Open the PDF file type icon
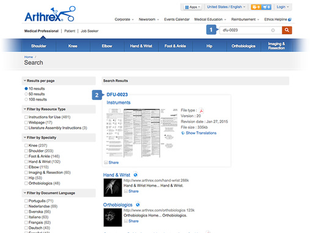Image resolution: width=313 pixels, height=233 pixels. pos(201,110)
